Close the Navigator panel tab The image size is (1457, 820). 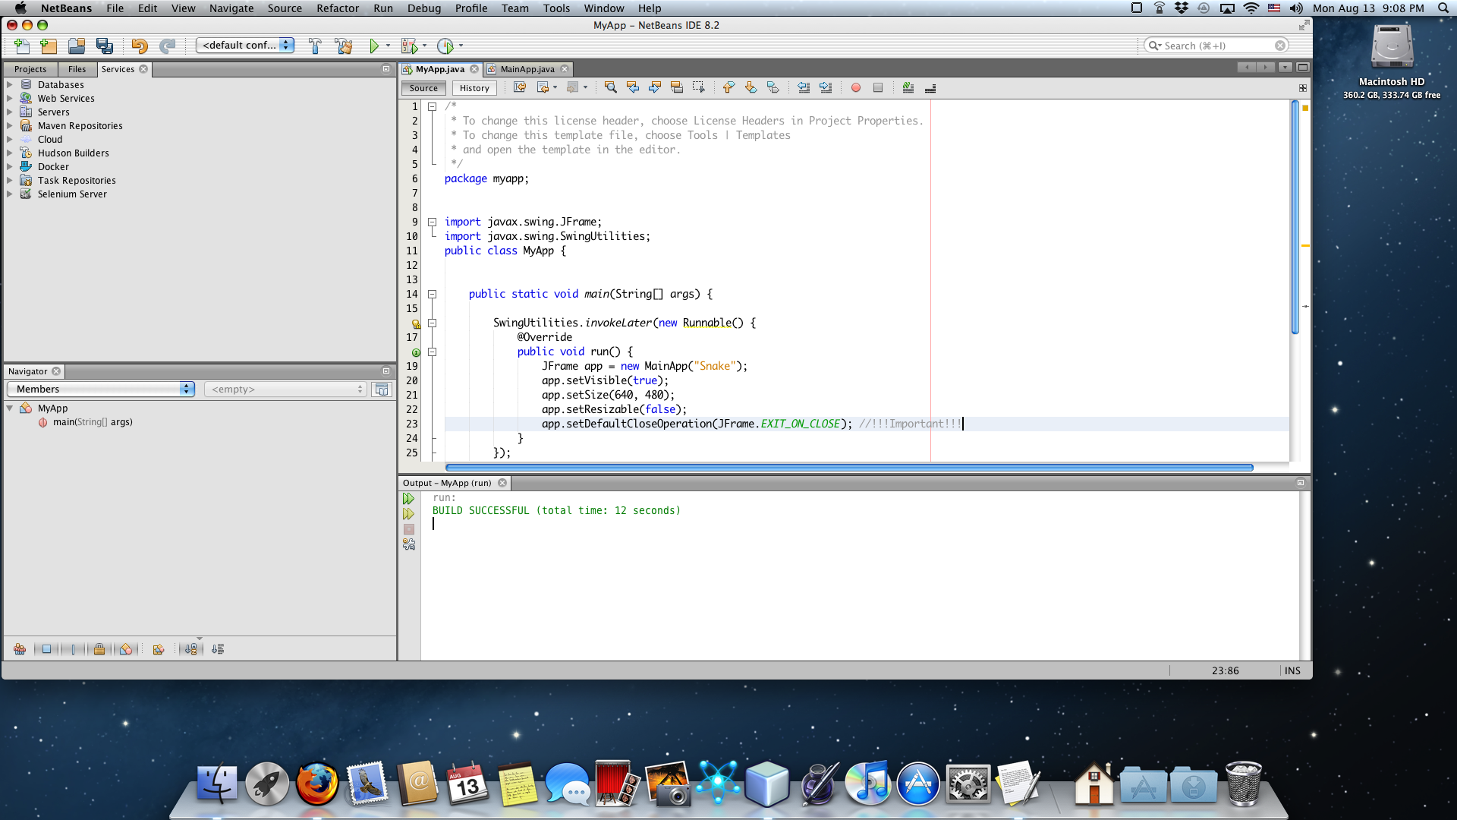click(56, 371)
